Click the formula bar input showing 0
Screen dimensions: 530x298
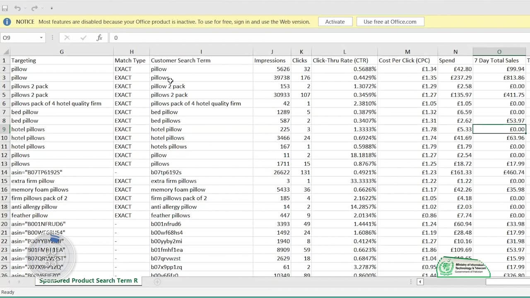pyautogui.click(x=319, y=38)
